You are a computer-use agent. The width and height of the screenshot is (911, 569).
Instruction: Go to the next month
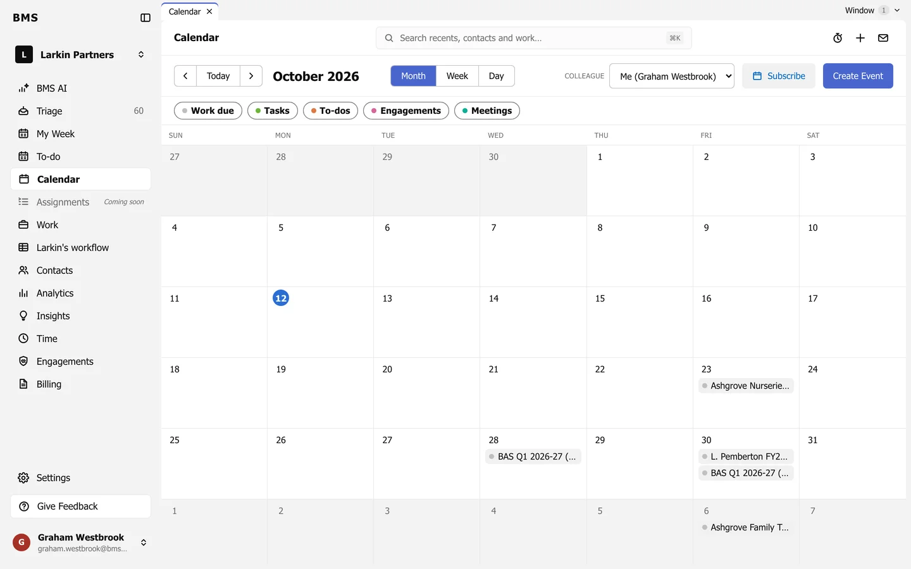[x=251, y=76]
